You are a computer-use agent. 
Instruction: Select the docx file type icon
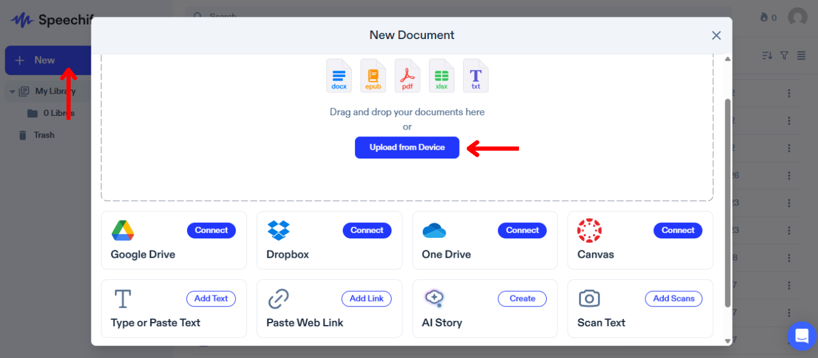point(339,75)
